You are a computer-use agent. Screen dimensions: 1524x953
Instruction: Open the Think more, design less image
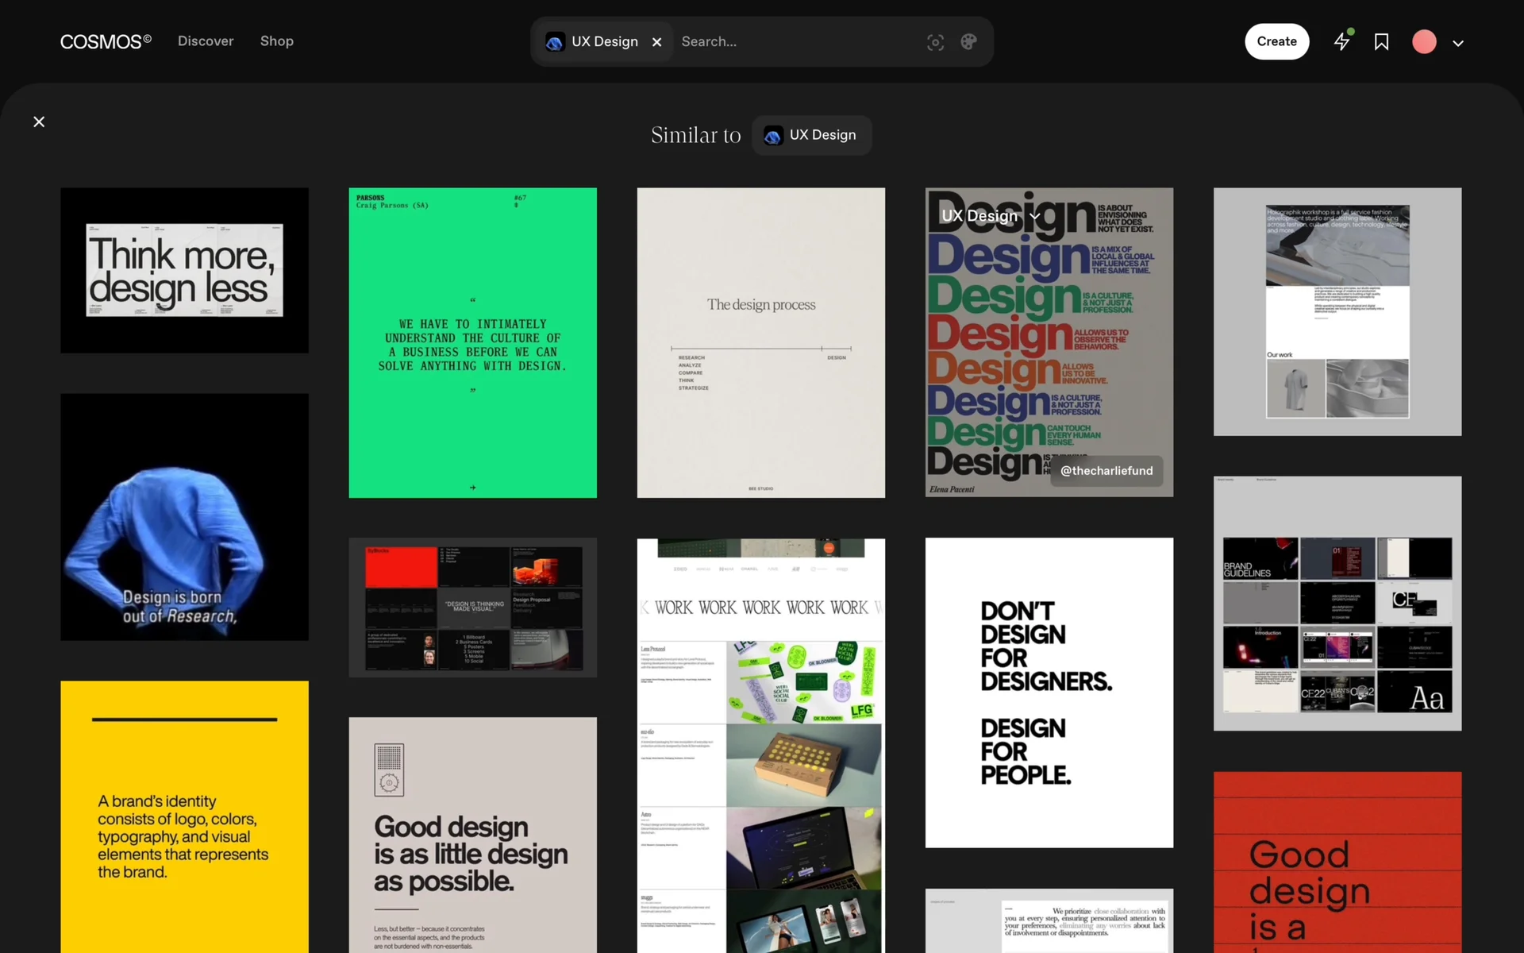coord(184,270)
